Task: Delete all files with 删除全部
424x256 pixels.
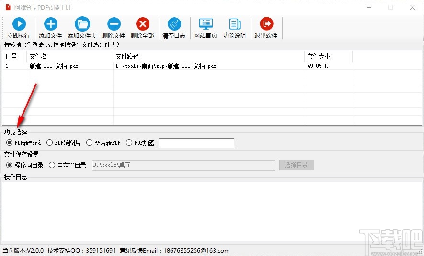Action: (142, 28)
